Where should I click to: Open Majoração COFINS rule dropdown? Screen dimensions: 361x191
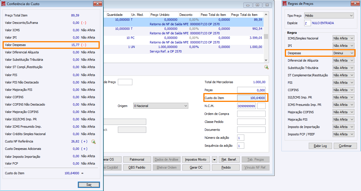[343, 112]
